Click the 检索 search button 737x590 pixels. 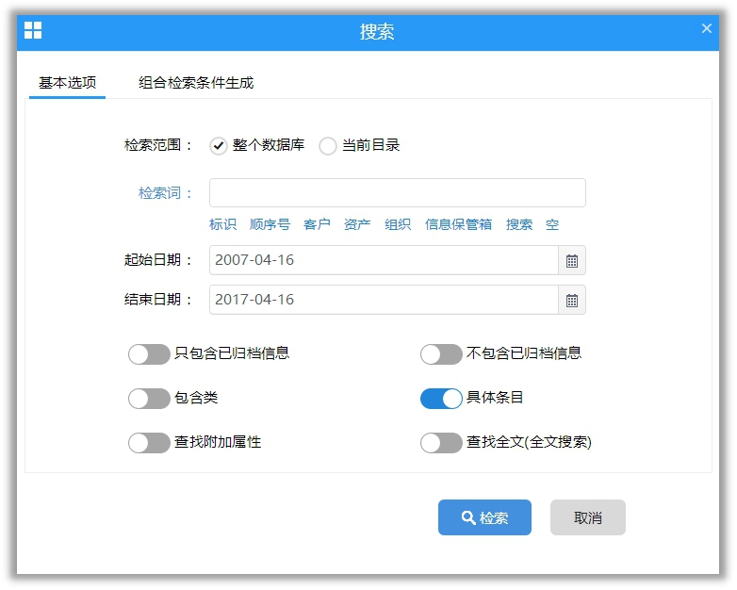[484, 517]
